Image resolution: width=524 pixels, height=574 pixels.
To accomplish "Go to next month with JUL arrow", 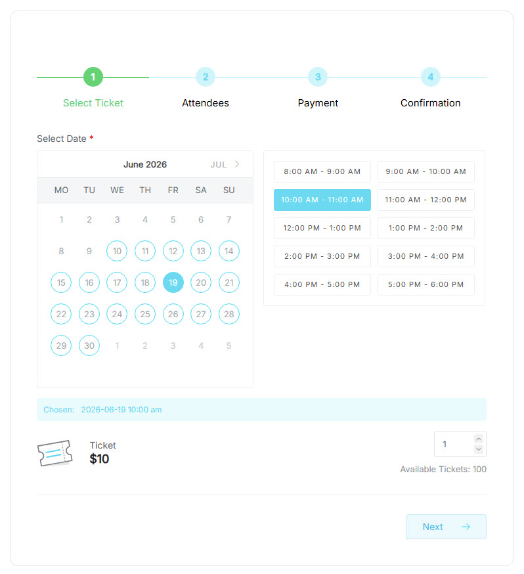I will click(237, 164).
